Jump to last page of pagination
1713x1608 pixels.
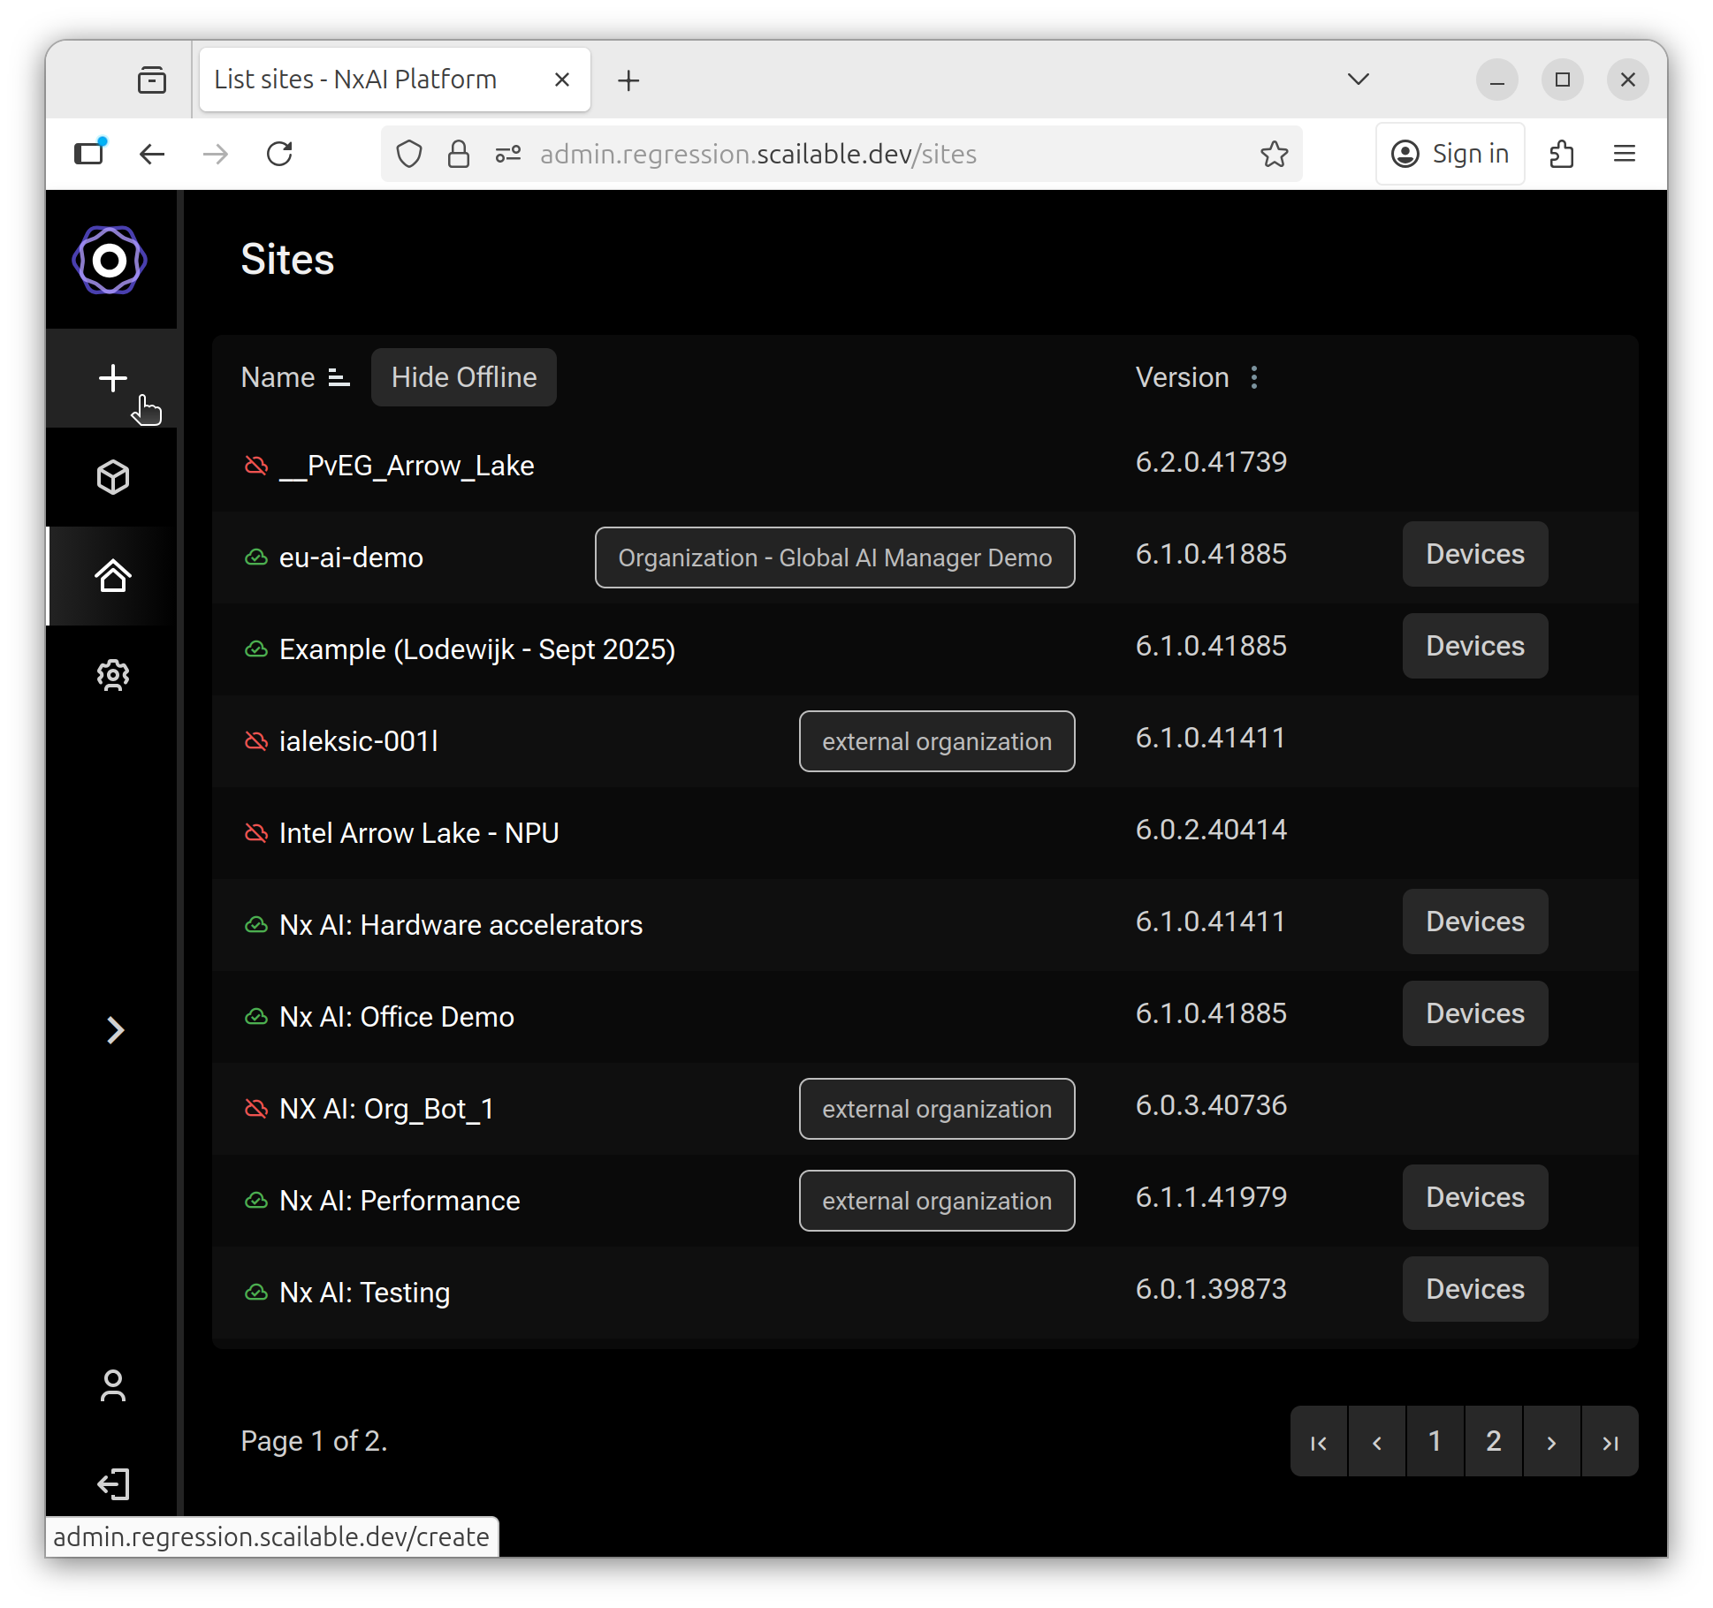pyautogui.click(x=1610, y=1441)
